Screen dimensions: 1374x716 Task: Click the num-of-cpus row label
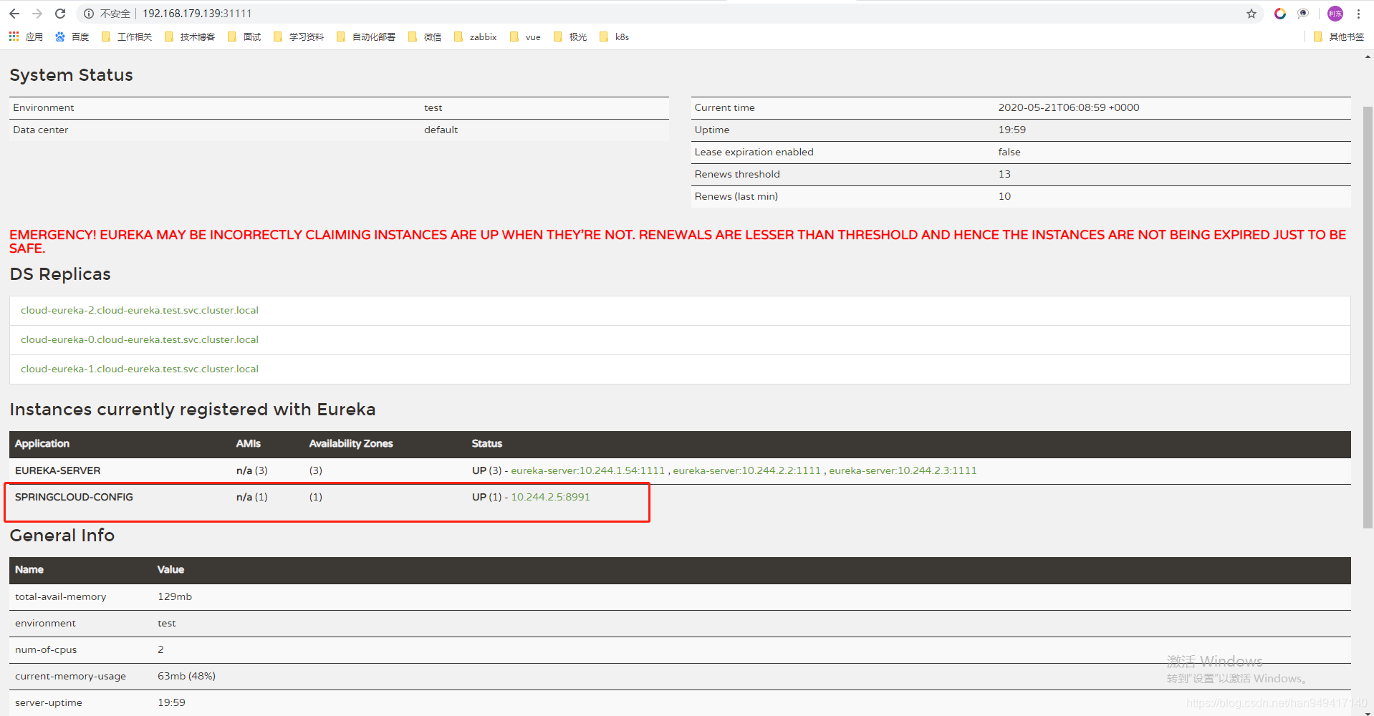click(x=46, y=649)
